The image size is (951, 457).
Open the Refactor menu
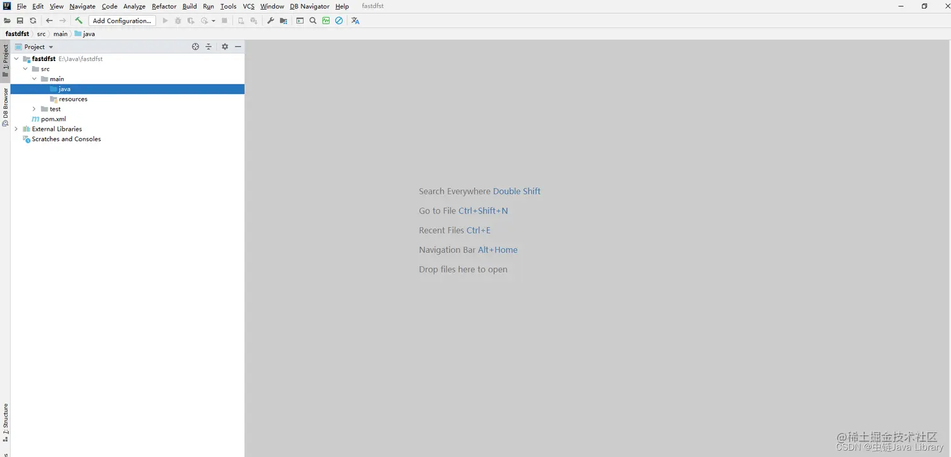point(164,6)
